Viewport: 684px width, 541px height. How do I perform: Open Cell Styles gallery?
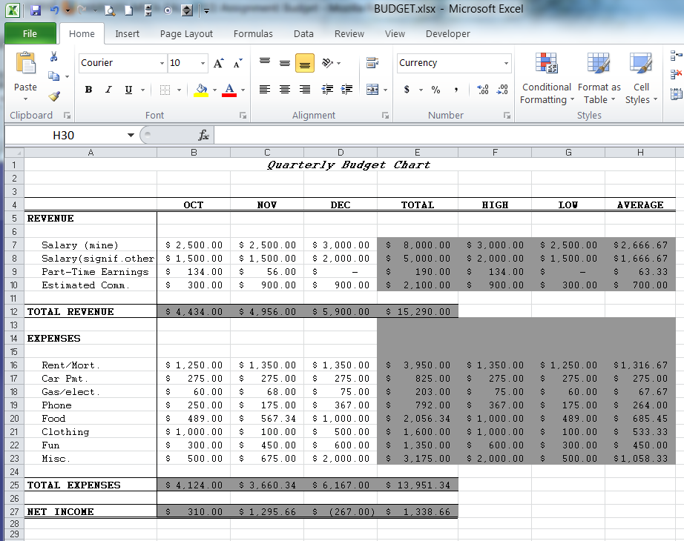click(641, 78)
